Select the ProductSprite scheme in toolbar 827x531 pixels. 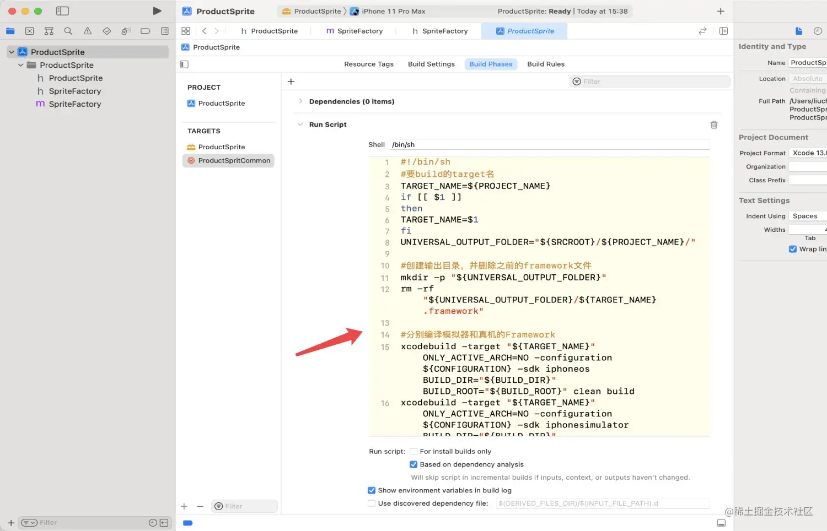[312, 11]
